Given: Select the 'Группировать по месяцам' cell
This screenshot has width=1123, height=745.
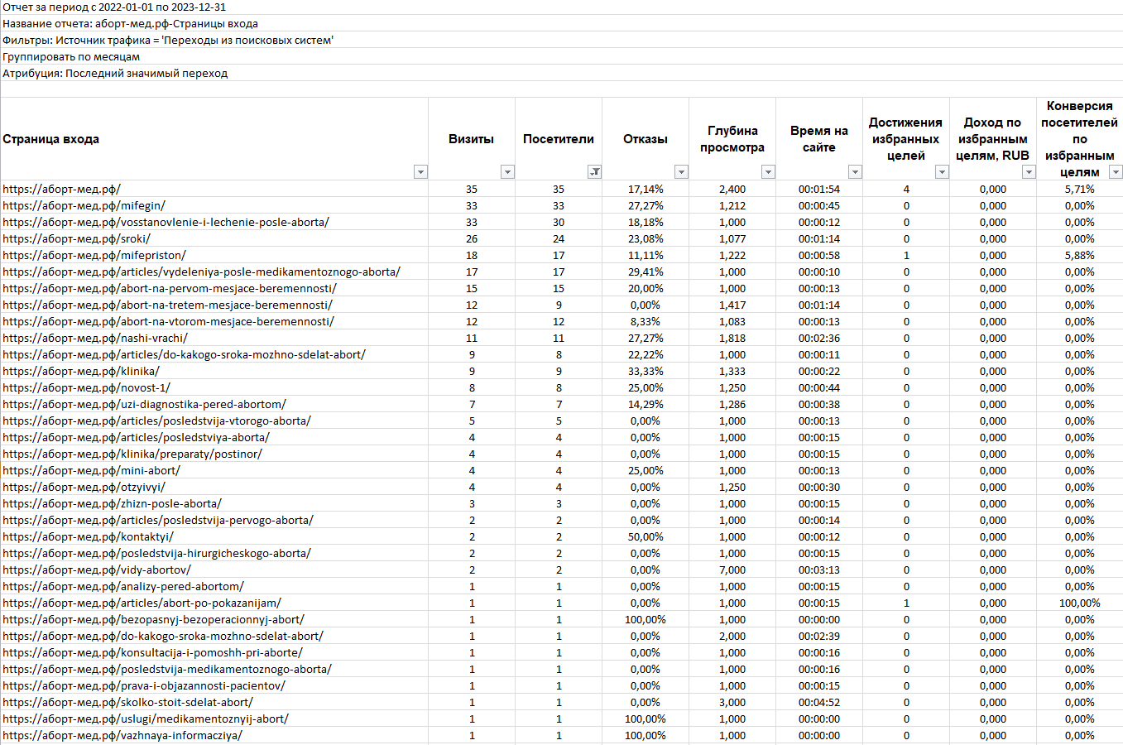Looking at the screenshot, I should tap(71, 57).
